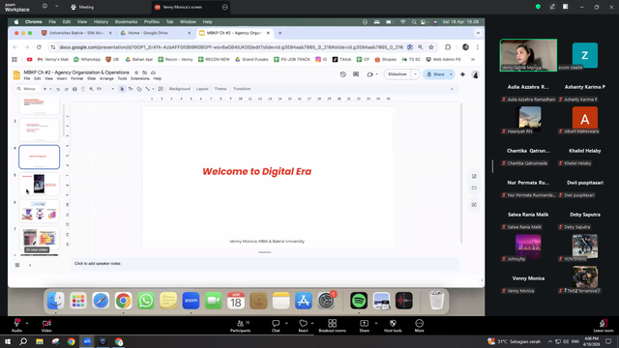Expand share options arrow in Zoom toolbar
The height and width of the screenshot is (348, 619).
point(376,323)
